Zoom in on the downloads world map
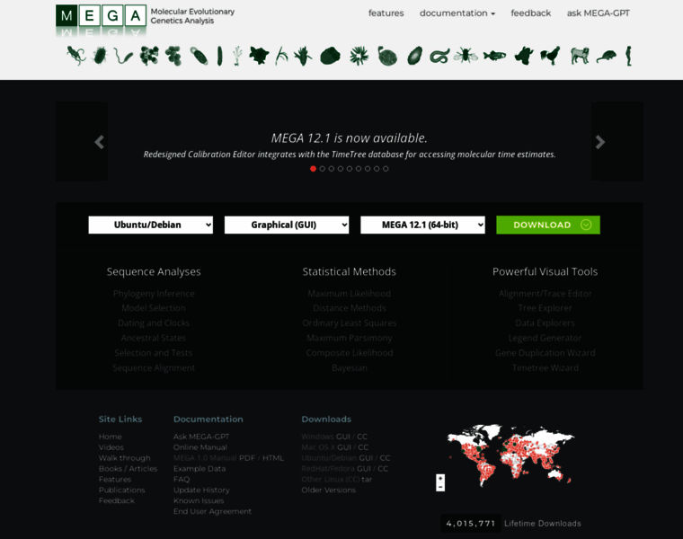Screen dimensions: 683x539 pyautogui.click(x=440, y=479)
